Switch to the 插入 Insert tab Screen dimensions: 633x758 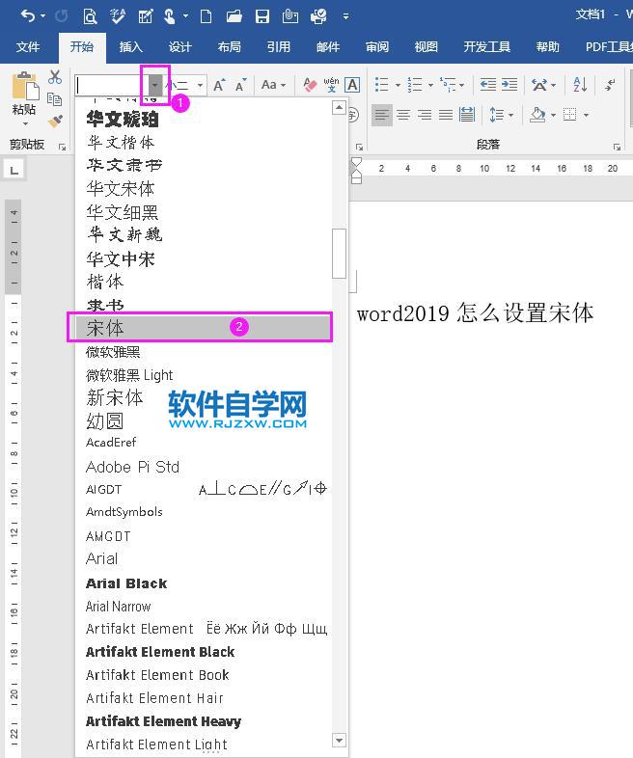130,47
